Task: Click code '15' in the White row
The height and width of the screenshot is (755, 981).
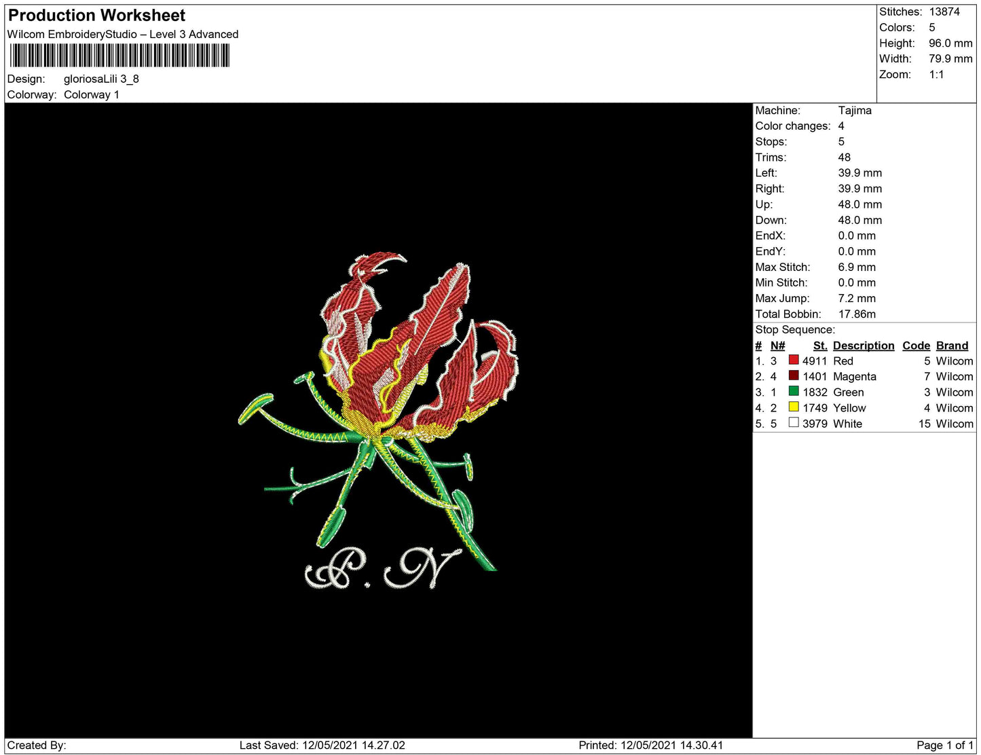Action: tap(924, 423)
